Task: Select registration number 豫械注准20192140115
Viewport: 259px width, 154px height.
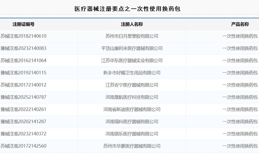Action: [23, 73]
